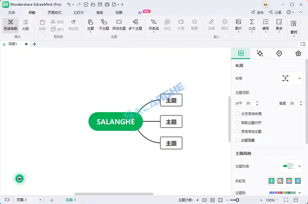Click the 概要 summary icon
Screen dimensions: 308x204
[x=194, y=25]
